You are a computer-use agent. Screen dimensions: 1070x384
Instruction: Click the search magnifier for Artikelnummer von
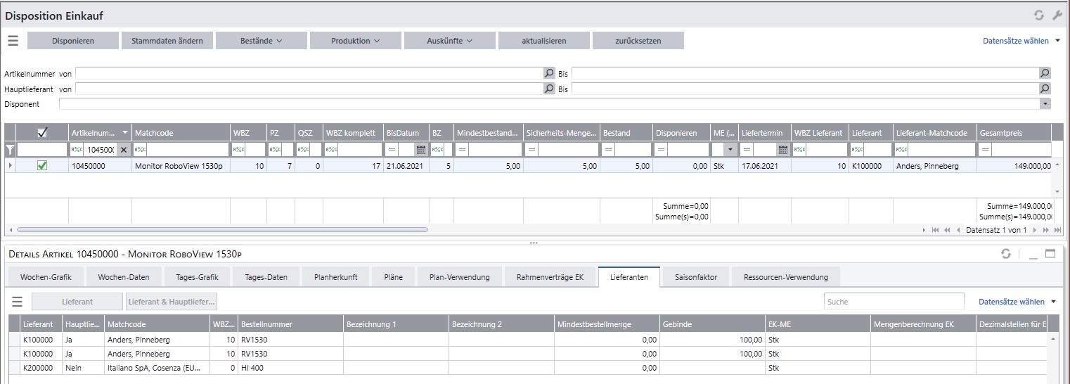tap(549, 73)
